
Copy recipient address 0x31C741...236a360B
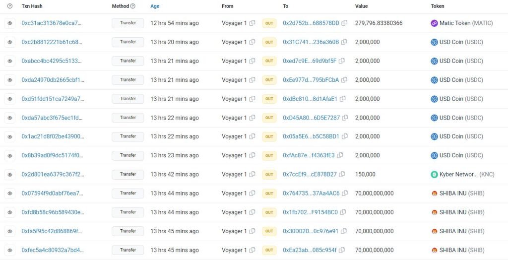(344, 42)
